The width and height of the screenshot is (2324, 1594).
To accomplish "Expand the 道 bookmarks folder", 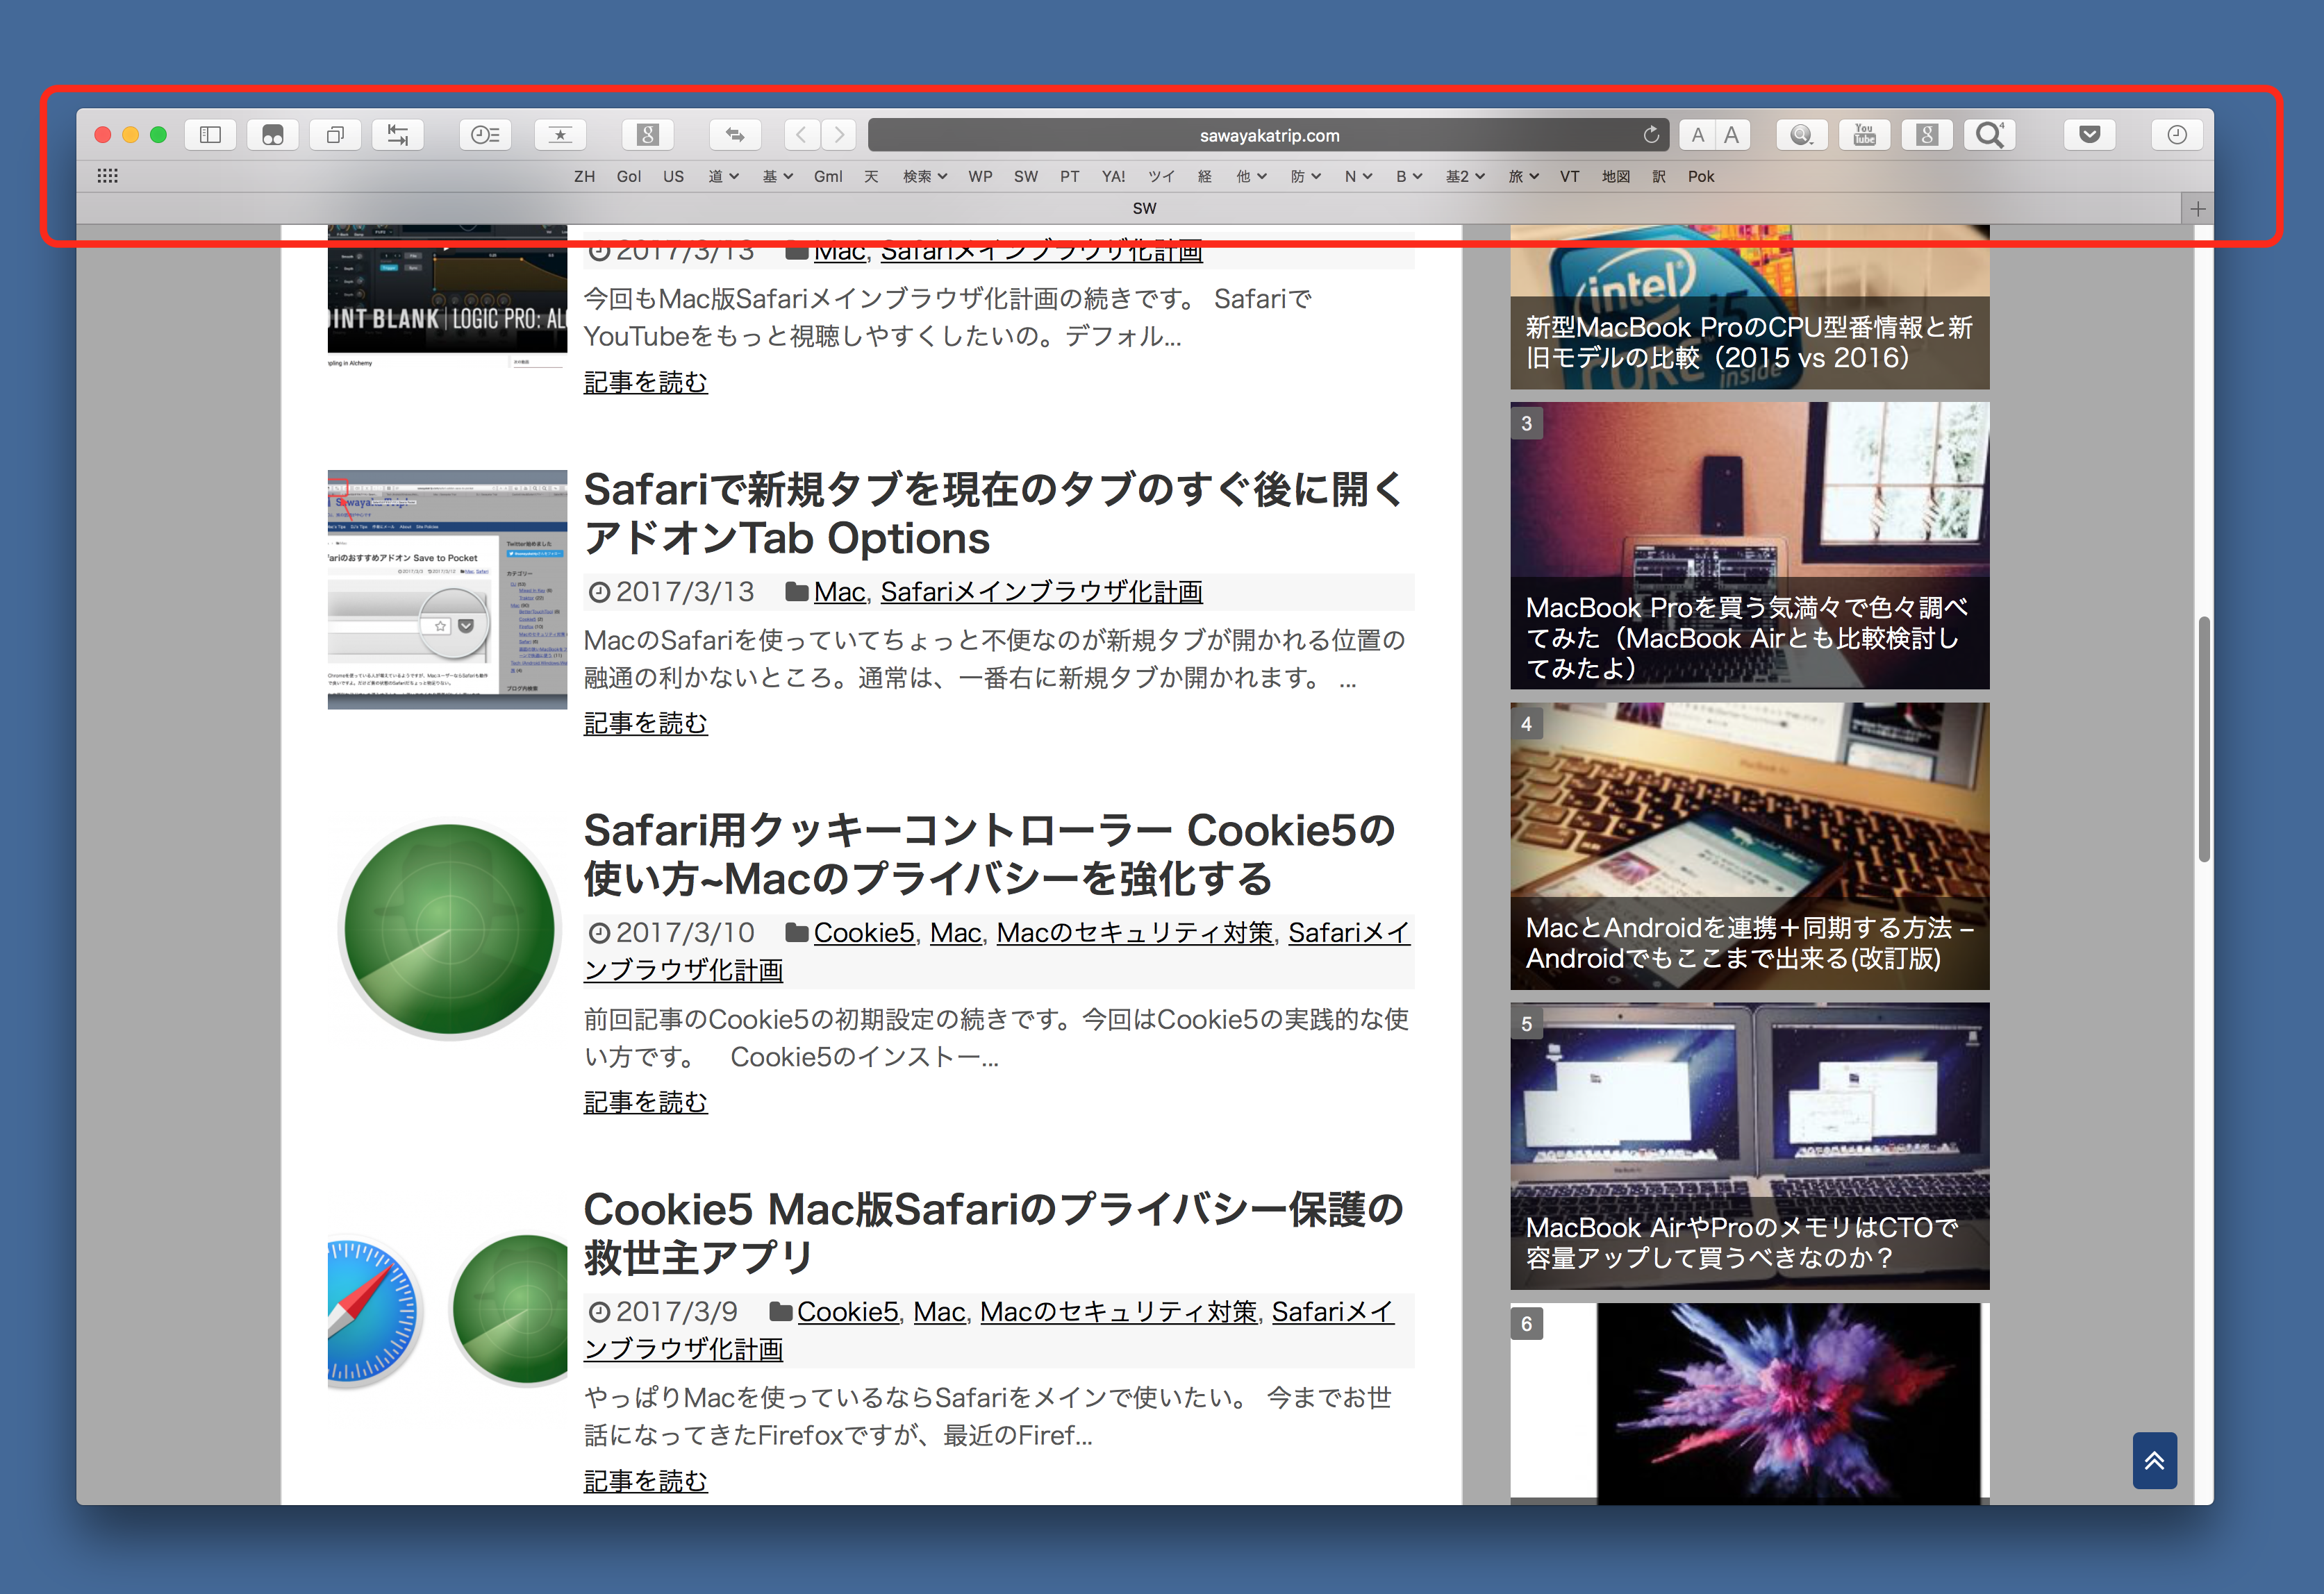I will 723,177.
